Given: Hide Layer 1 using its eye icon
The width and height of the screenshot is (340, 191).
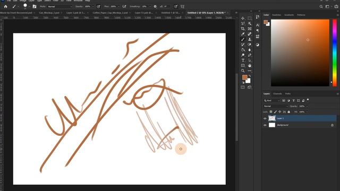Looking at the screenshot, I should 265,118.
